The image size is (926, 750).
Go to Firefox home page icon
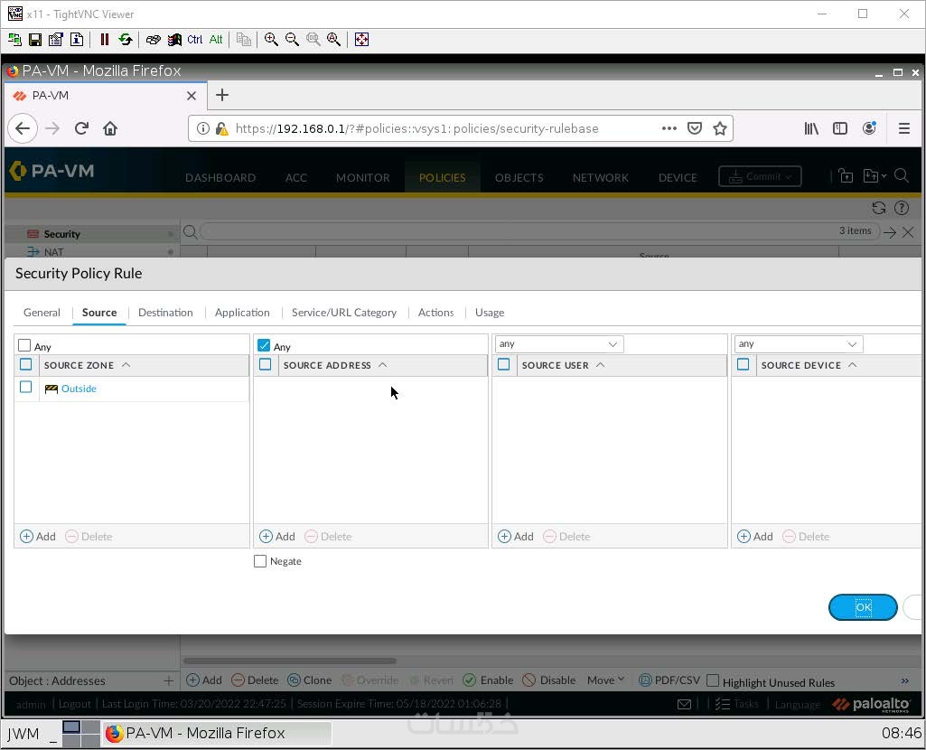[x=110, y=128]
